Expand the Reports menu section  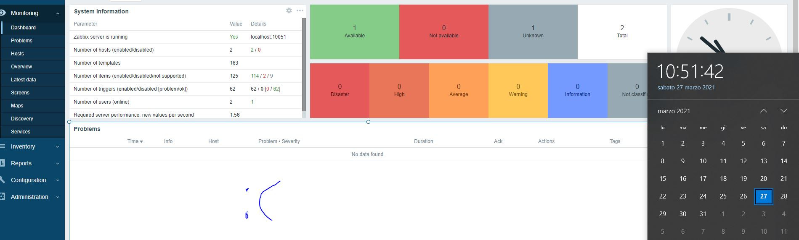[58, 164]
